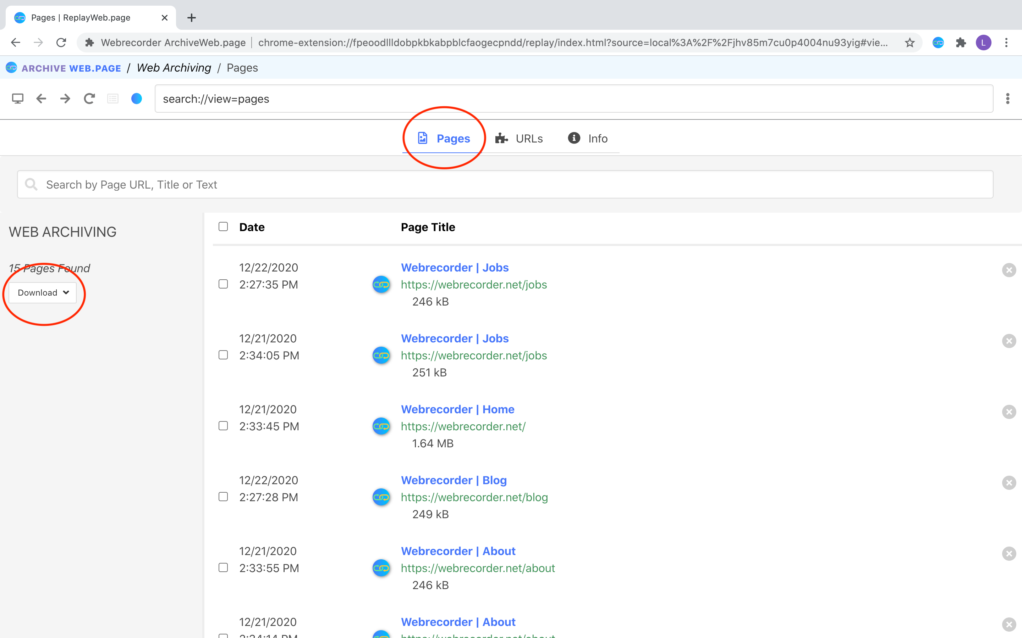This screenshot has width=1022, height=638.
Task: Click the '15 Pages Found' text
Action: (49, 268)
